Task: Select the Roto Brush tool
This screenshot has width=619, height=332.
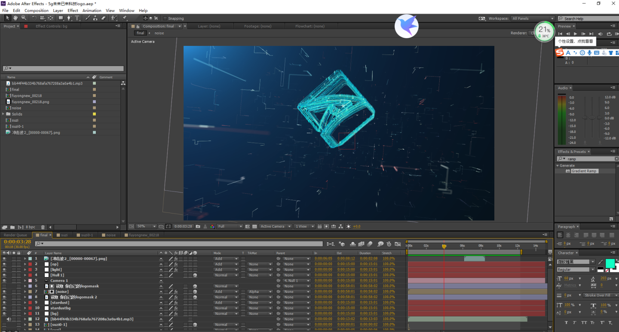Action: [x=114, y=18]
